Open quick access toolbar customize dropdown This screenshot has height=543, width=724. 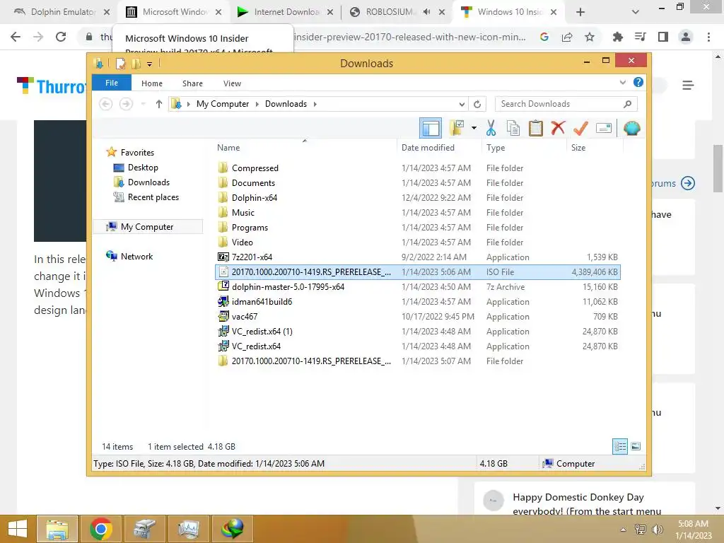(x=149, y=64)
